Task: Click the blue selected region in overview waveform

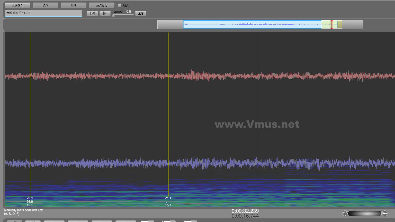Action: (252, 24)
